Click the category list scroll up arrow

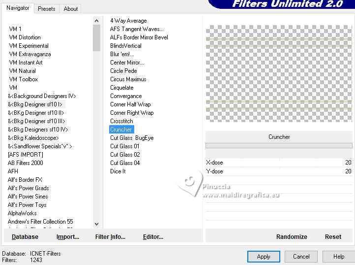pyautogui.click(x=96, y=21)
